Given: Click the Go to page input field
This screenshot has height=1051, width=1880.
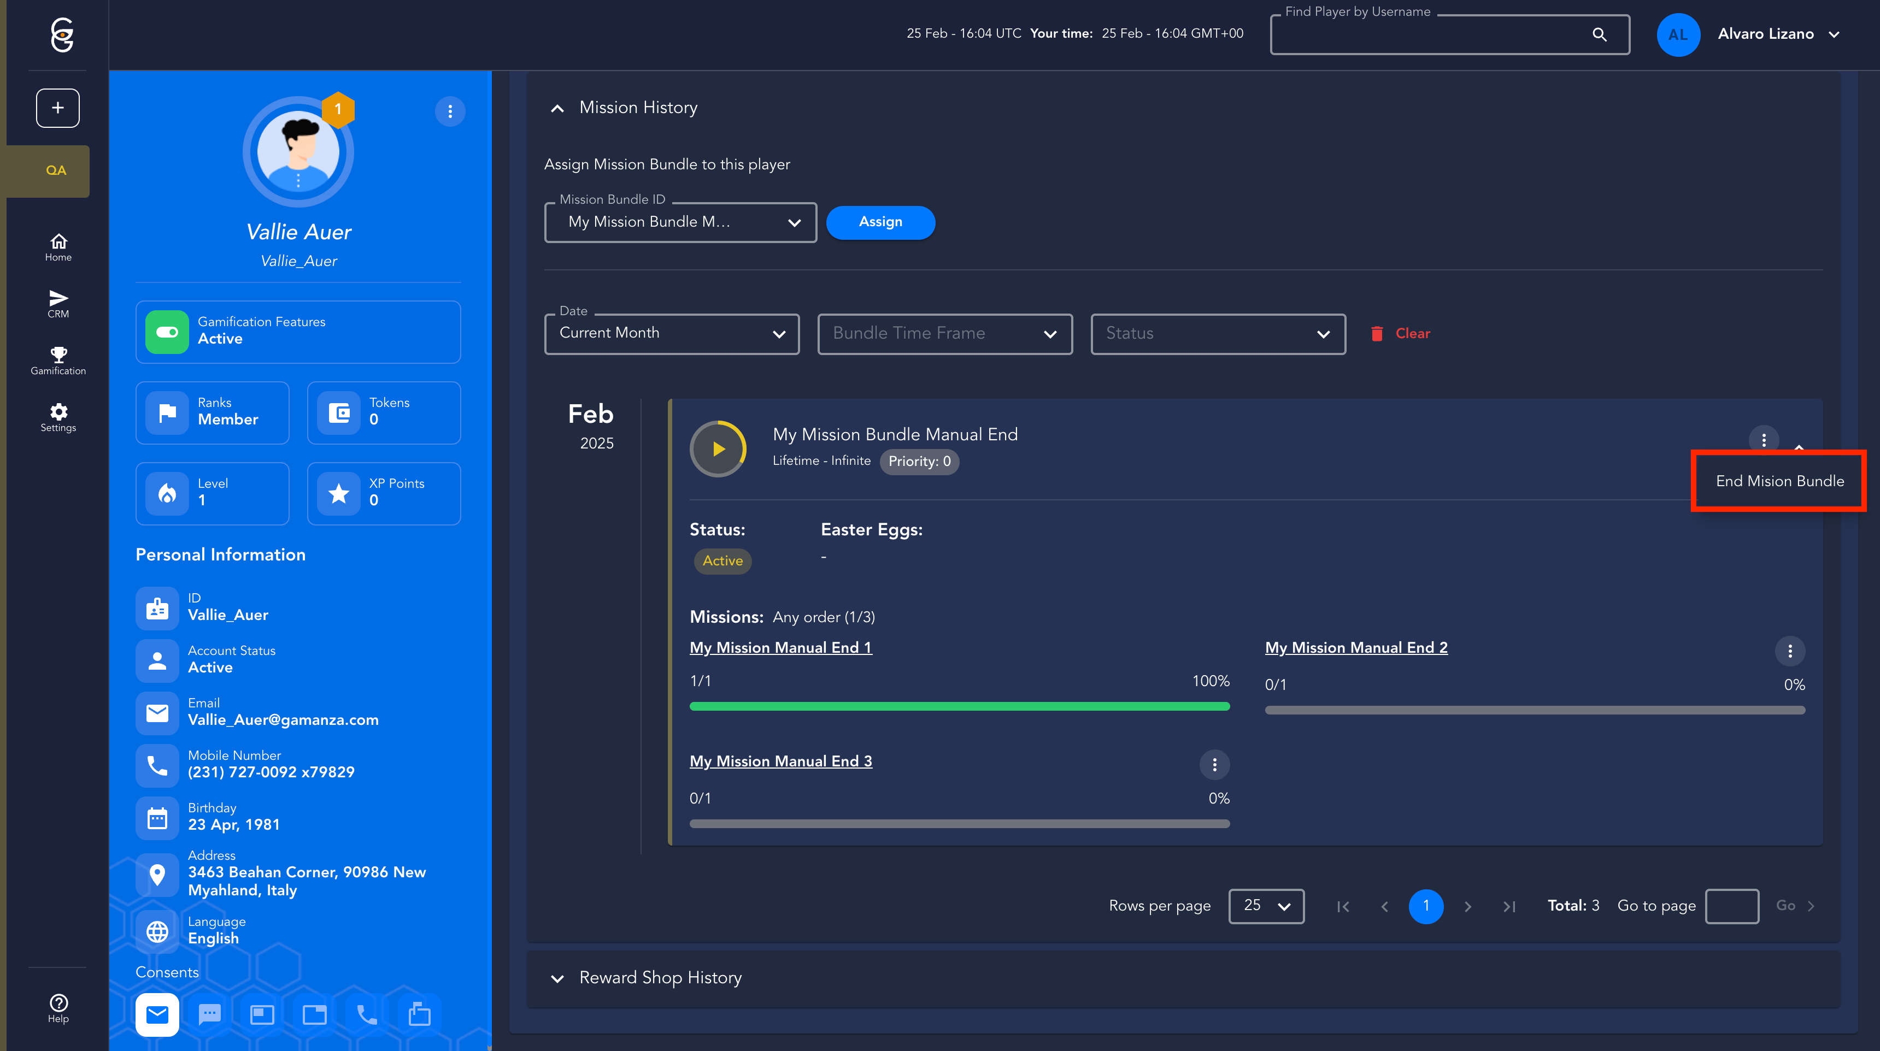Looking at the screenshot, I should tap(1731, 906).
